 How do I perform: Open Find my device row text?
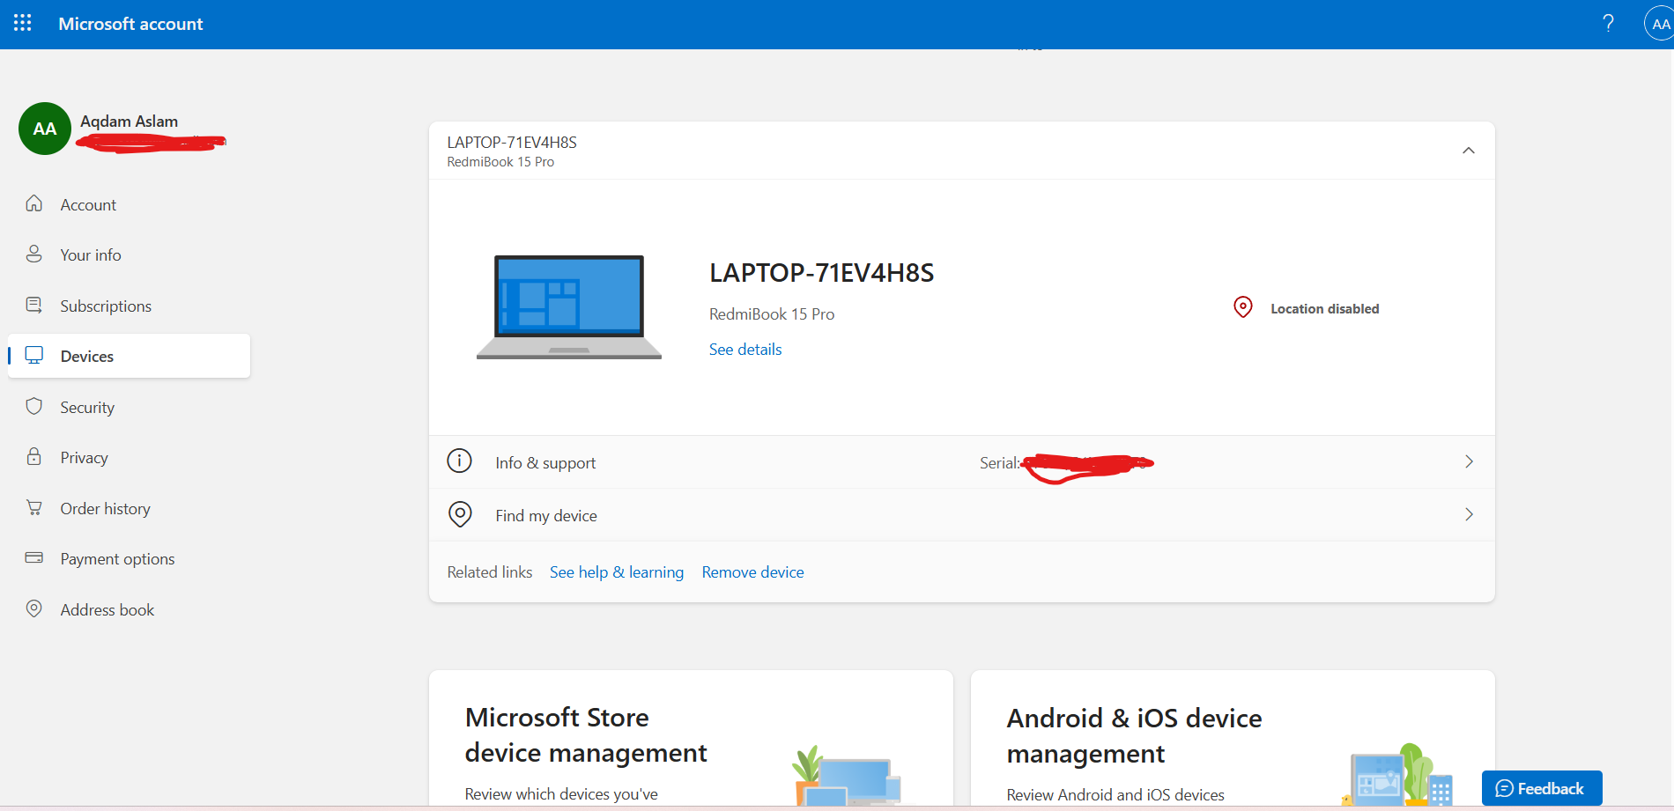coord(546,516)
